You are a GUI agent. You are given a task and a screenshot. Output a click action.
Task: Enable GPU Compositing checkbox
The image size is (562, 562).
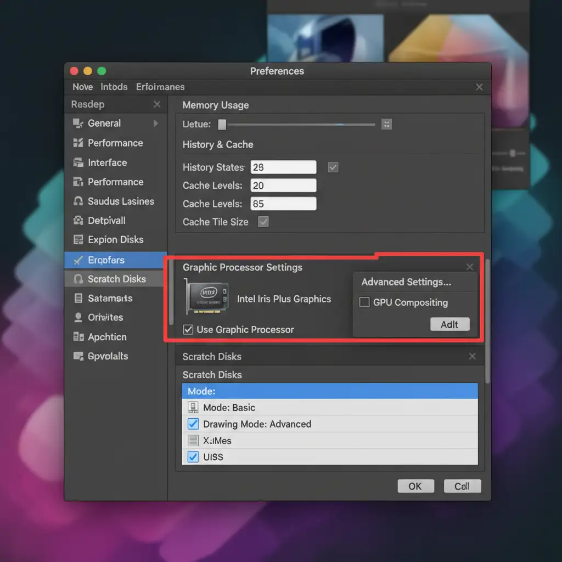click(x=364, y=302)
